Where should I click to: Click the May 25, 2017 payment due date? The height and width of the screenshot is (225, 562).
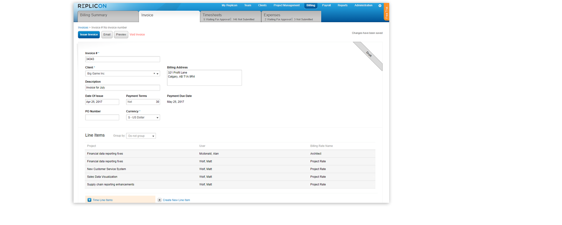(x=175, y=102)
